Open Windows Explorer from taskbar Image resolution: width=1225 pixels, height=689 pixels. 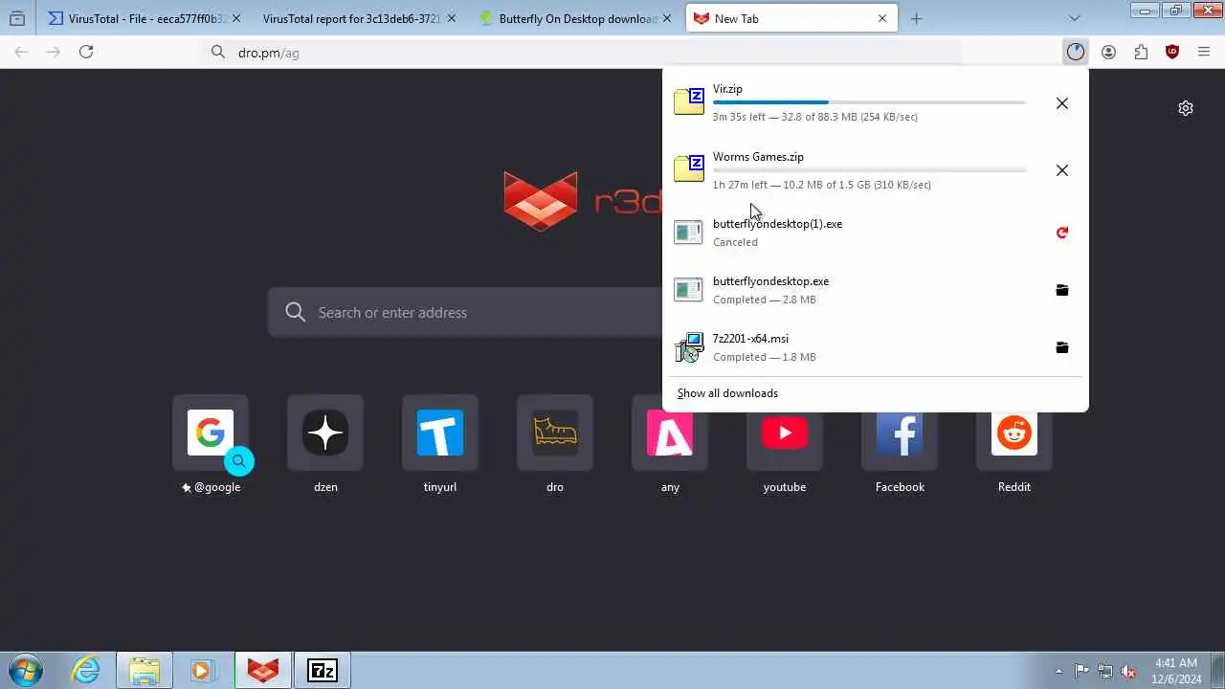click(x=145, y=670)
